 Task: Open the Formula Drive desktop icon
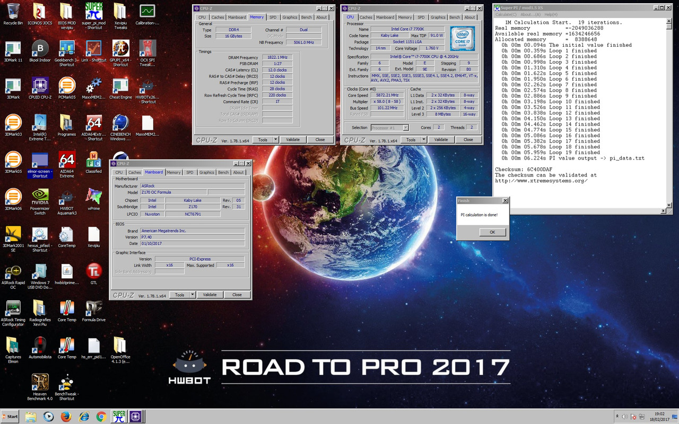[x=93, y=311]
